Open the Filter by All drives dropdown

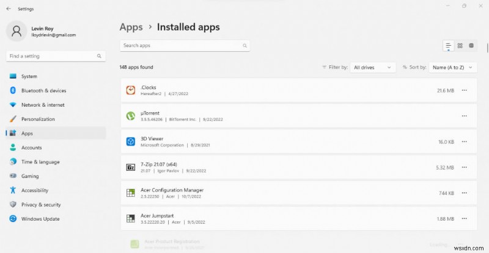tap(373, 68)
